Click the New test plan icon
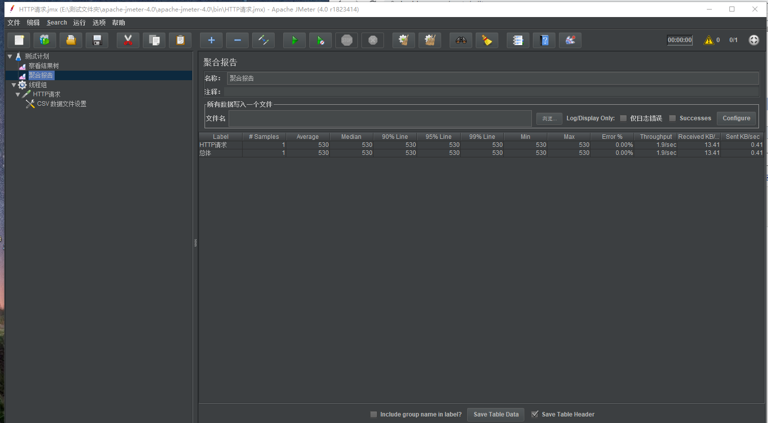Screen dimensions: 768x423 (19, 40)
